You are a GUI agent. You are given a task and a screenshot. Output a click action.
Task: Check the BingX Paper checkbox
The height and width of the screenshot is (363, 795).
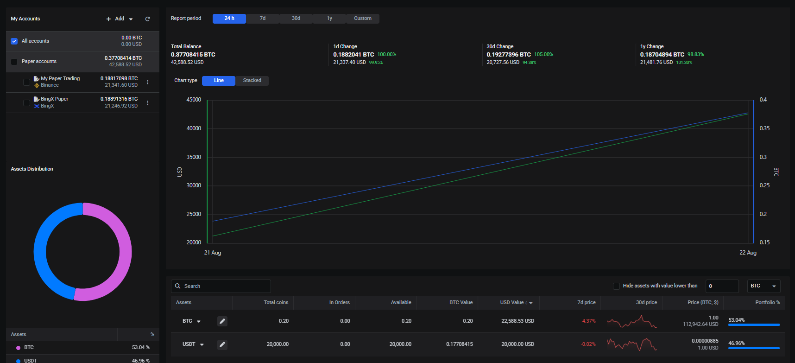click(x=26, y=102)
